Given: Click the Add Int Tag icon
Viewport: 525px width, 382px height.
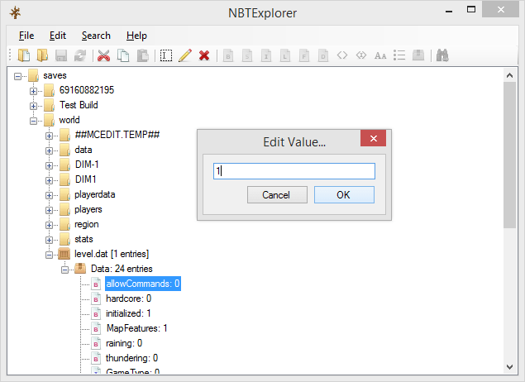Looking at the screenshot, I should 266,55.
